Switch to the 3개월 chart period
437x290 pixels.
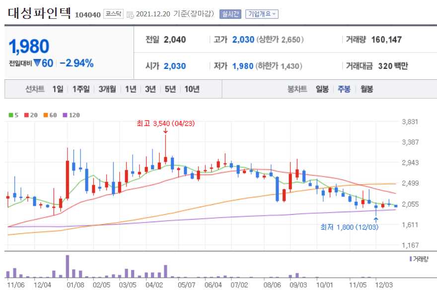point(107,89)
